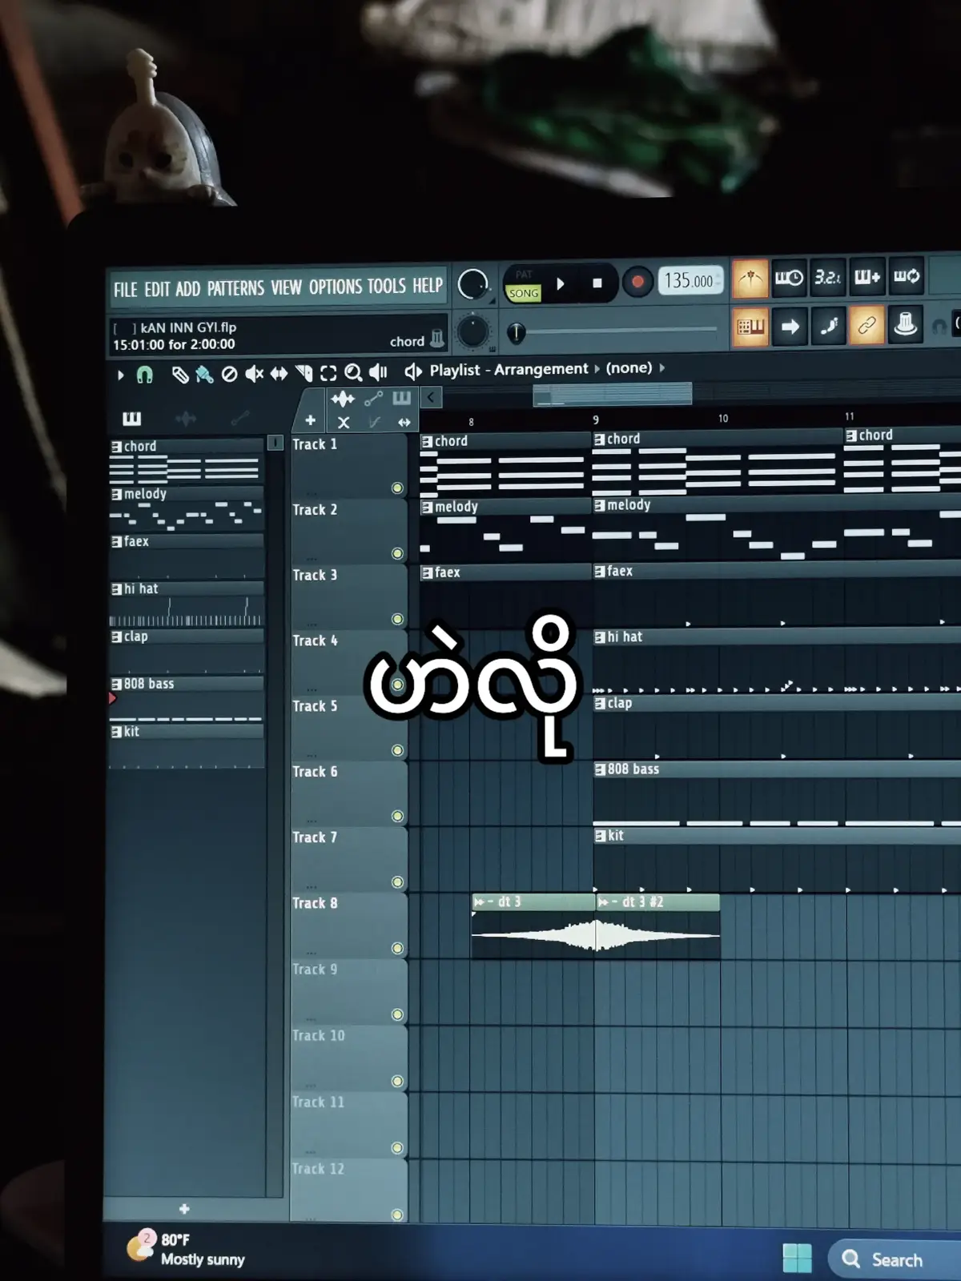Toggle the playlist snap magnet
This screenshot has width=961, height=1281.
[144, 375]
